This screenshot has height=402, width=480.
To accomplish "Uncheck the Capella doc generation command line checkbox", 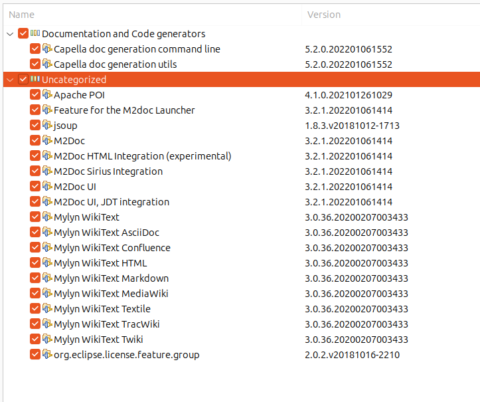I will click(x=35, y=49).
